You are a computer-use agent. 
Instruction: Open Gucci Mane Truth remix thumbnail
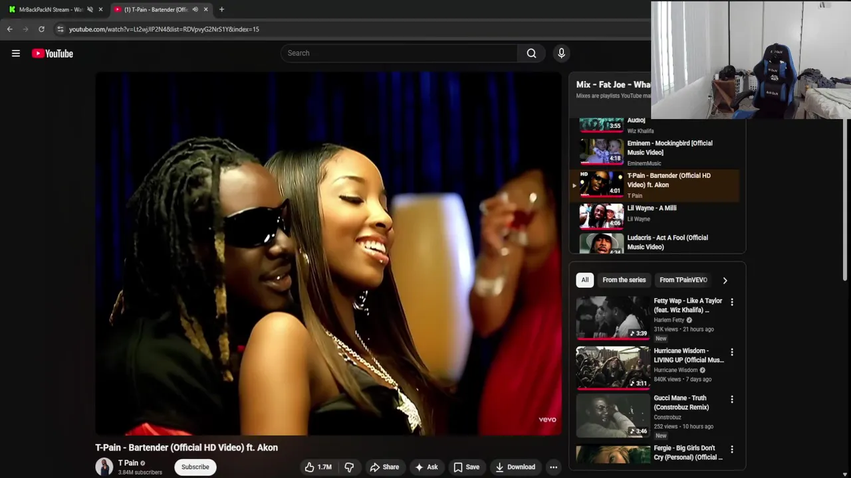pyautogui.click(x=613, y=416)
